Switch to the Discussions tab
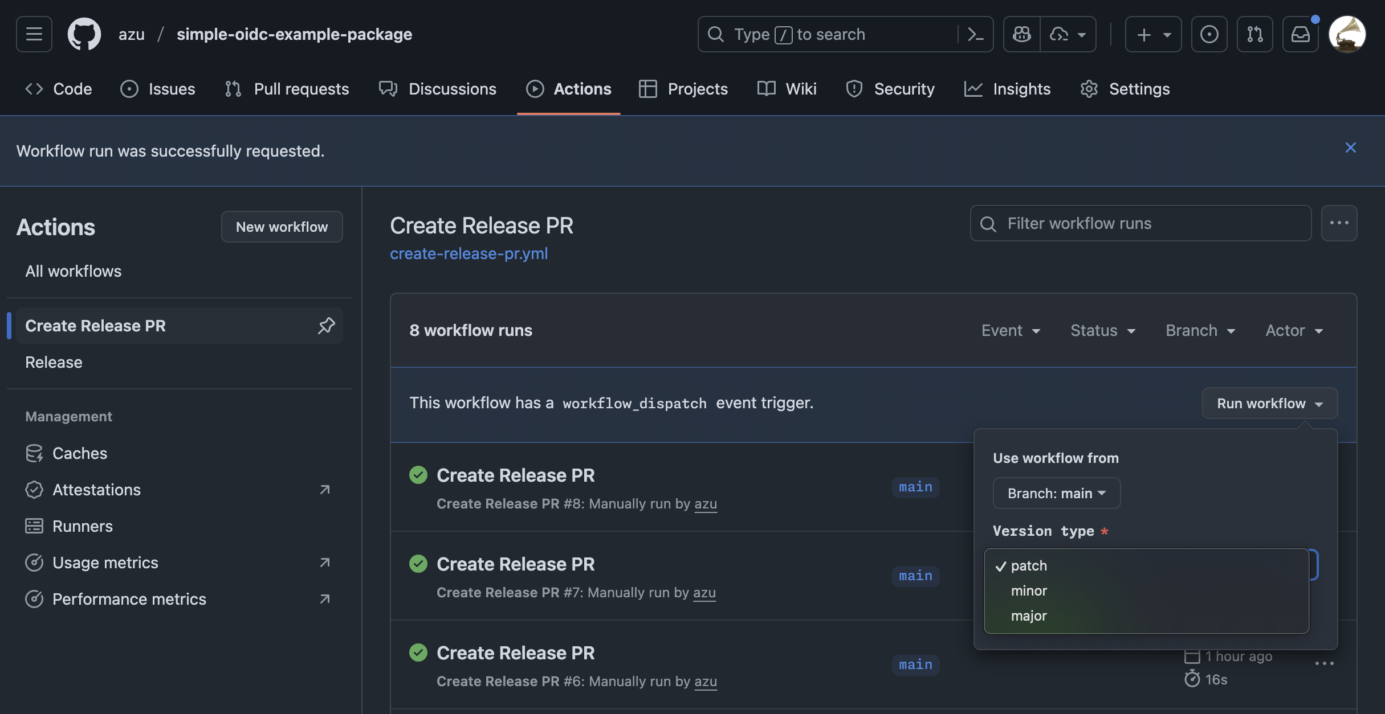The width and height of the screenshot is (1385, 714). (x=438, y=89)
